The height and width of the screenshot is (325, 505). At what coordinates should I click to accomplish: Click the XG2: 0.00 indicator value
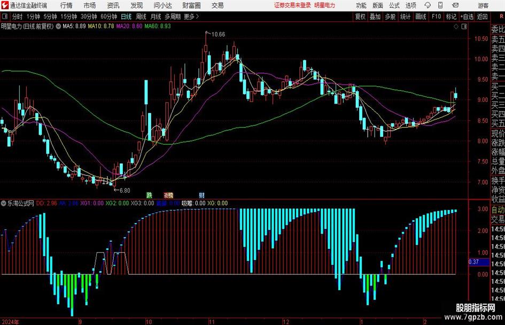click(117, 203)
